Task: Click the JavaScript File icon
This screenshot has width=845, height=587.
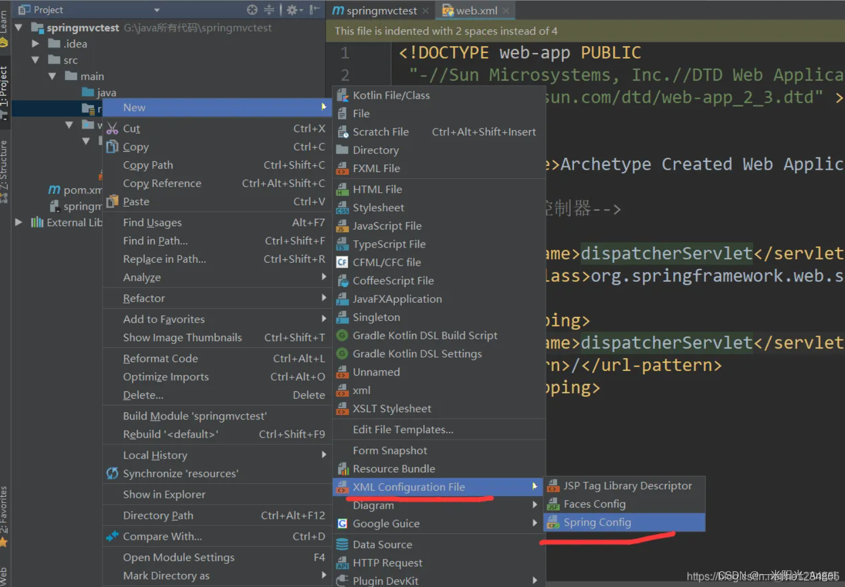Action: pos(342,226)
